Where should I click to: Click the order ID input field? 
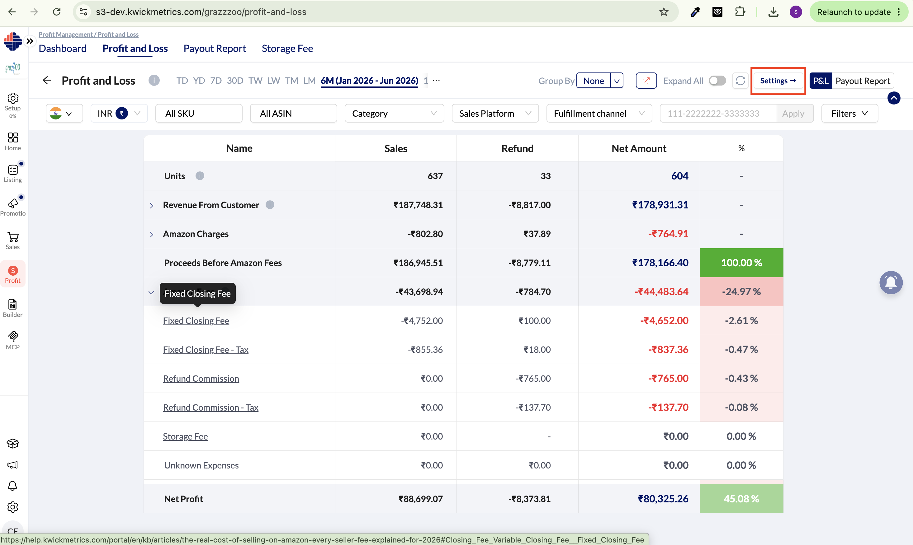pos(718,114)
